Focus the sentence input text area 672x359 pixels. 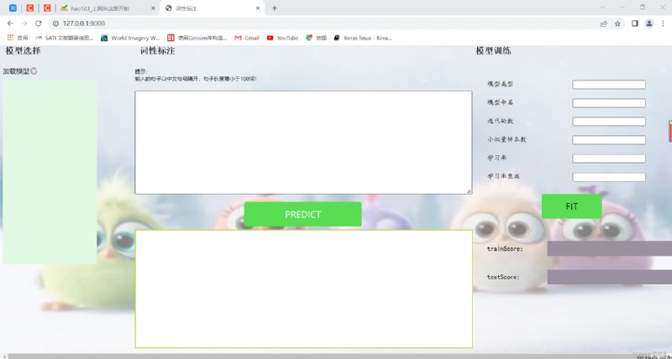point(303,143)
